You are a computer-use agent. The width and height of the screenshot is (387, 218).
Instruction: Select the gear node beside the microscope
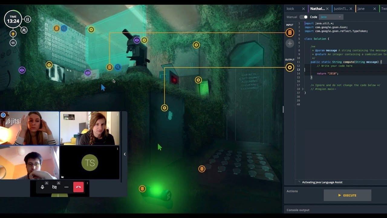145,40
